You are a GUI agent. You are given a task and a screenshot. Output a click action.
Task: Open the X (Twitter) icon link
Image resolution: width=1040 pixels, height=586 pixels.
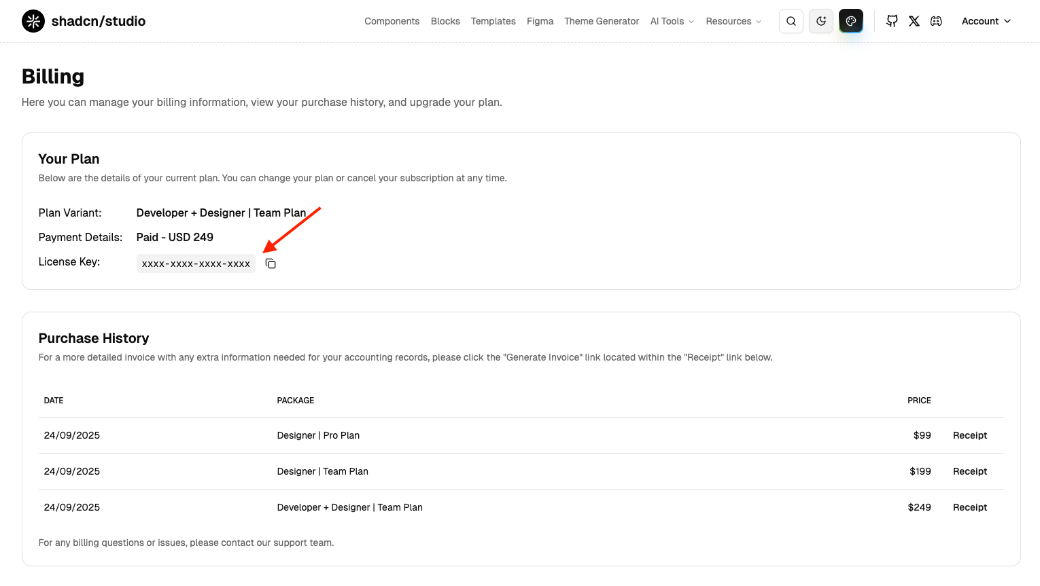914,21
